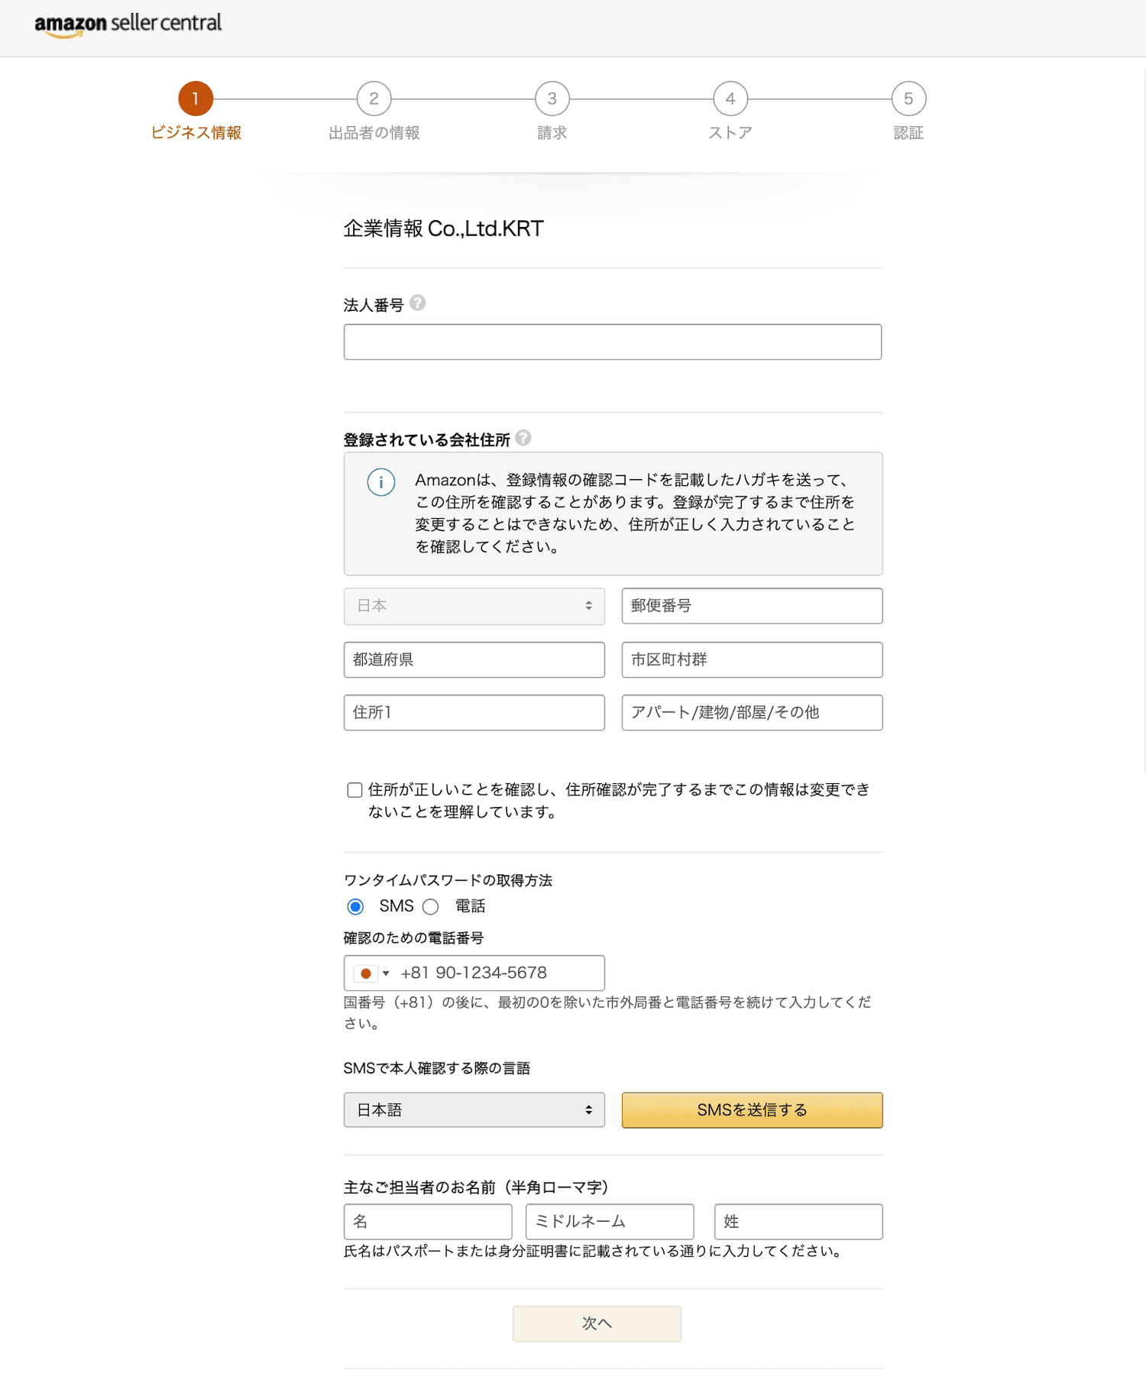Click the help icon beside 登録されている会社住所

pyautogui.click(x=523, y=438)
